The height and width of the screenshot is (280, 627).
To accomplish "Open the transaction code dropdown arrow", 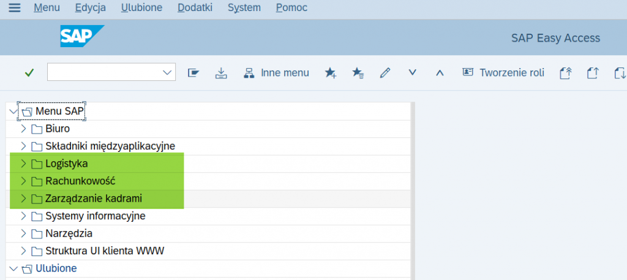I will coord(167,73).
